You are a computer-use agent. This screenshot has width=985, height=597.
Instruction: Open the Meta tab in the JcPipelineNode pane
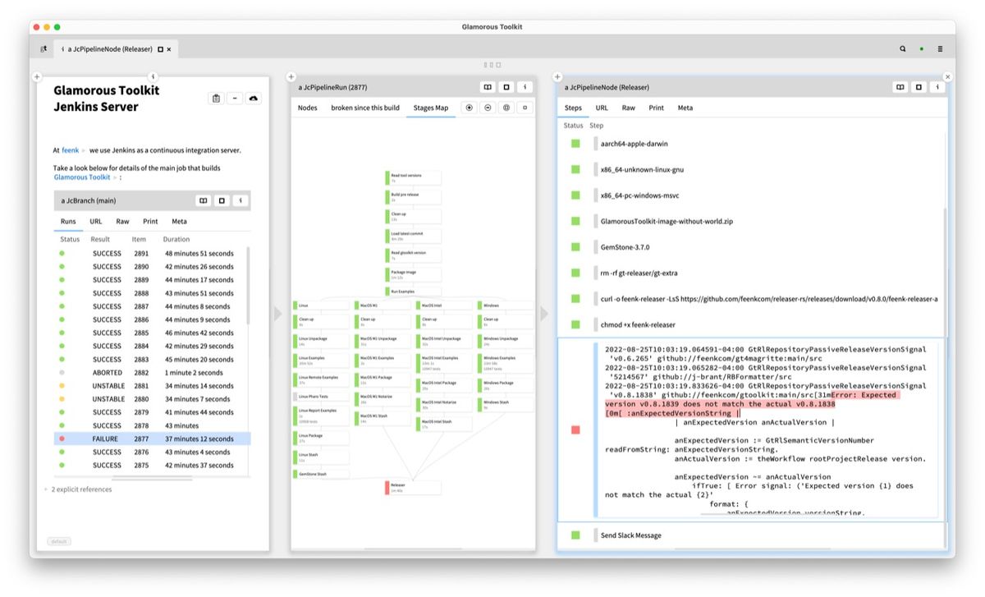click(x=685, y=108)
